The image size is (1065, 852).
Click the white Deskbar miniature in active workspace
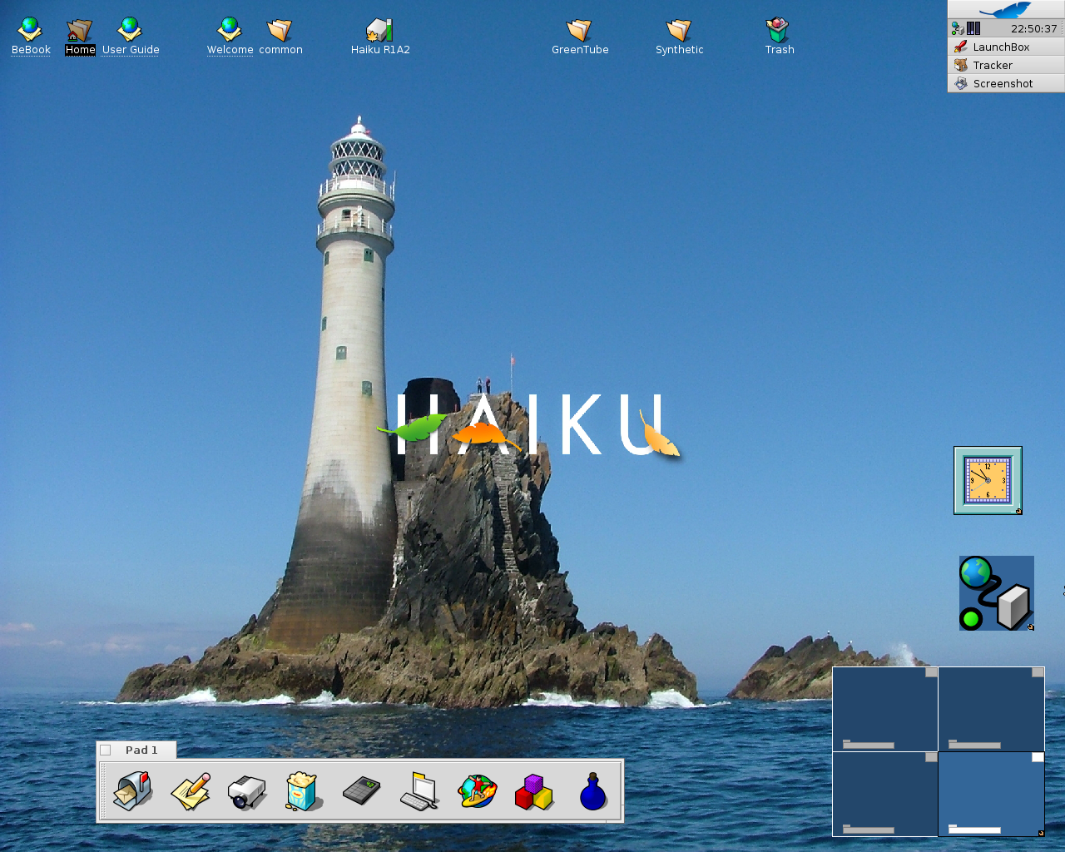pos(1038,757)
